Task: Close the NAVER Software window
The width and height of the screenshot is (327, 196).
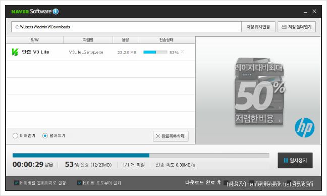Action: click(x=314, y=11)
